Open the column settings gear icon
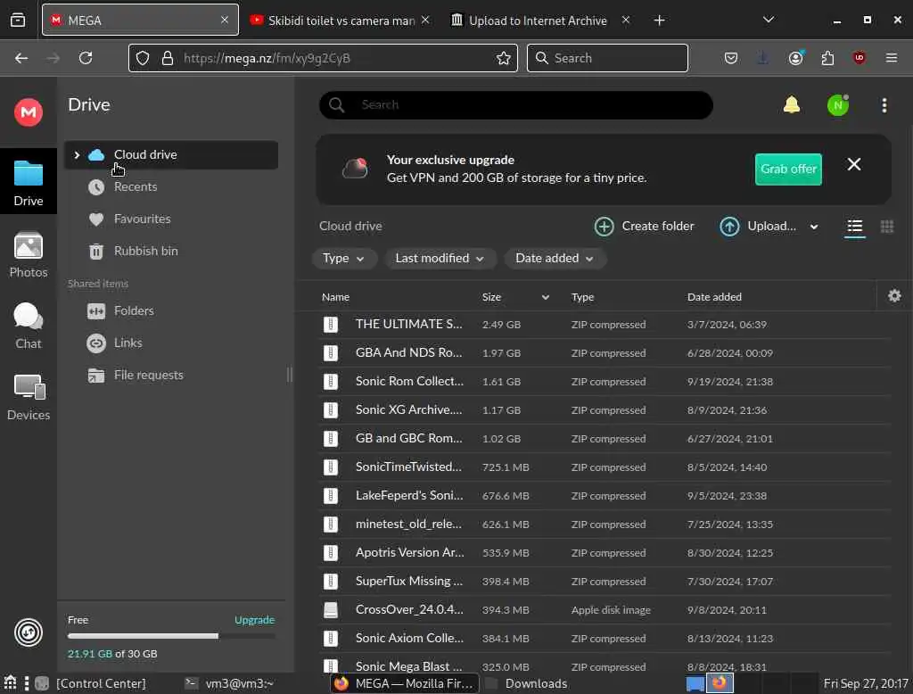913x694 pixels. pos(893,296)
